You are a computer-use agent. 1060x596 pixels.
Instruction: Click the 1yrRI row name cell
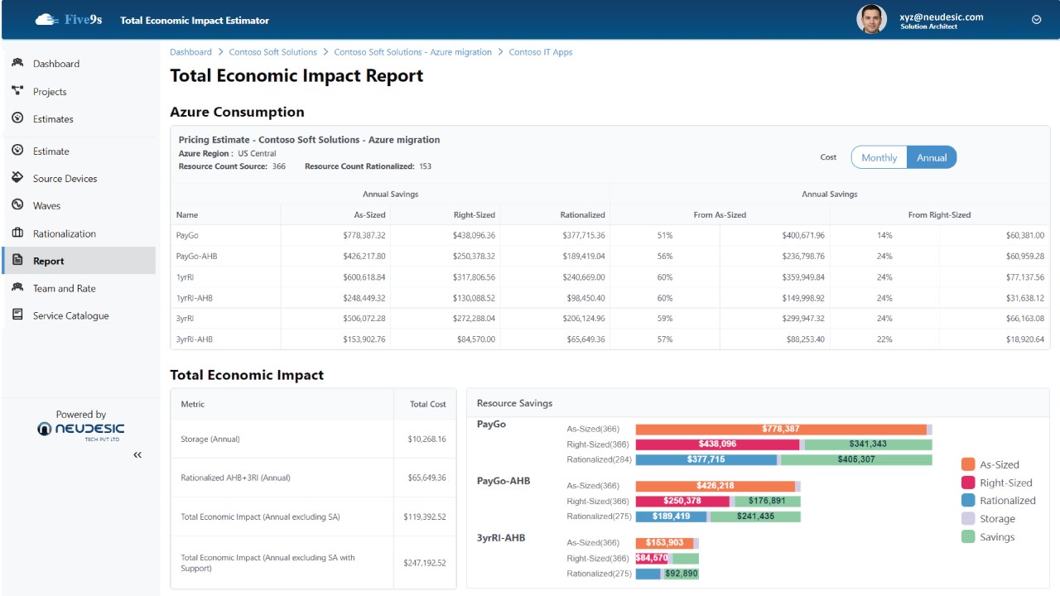(225, 277)
